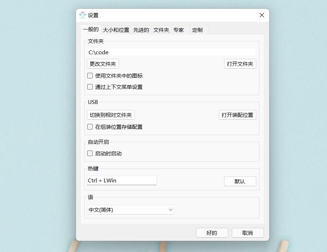Enable 使用文件夹中的图标 checkbox
The height and width of the screenshot is (252, 327).
pos(90,76)
